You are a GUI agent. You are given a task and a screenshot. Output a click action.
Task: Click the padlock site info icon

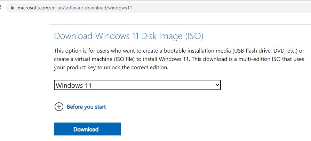coord(13,8)
